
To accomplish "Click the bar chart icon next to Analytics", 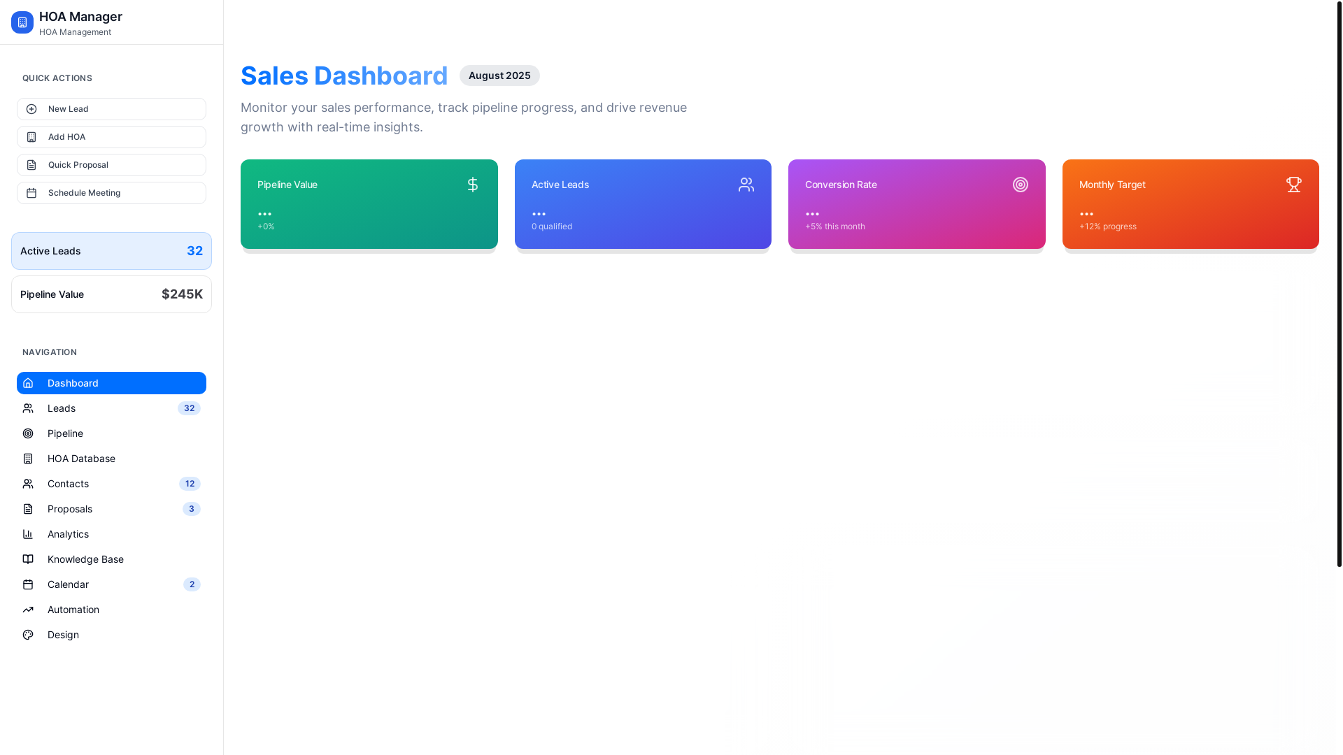I will point(28,534).
